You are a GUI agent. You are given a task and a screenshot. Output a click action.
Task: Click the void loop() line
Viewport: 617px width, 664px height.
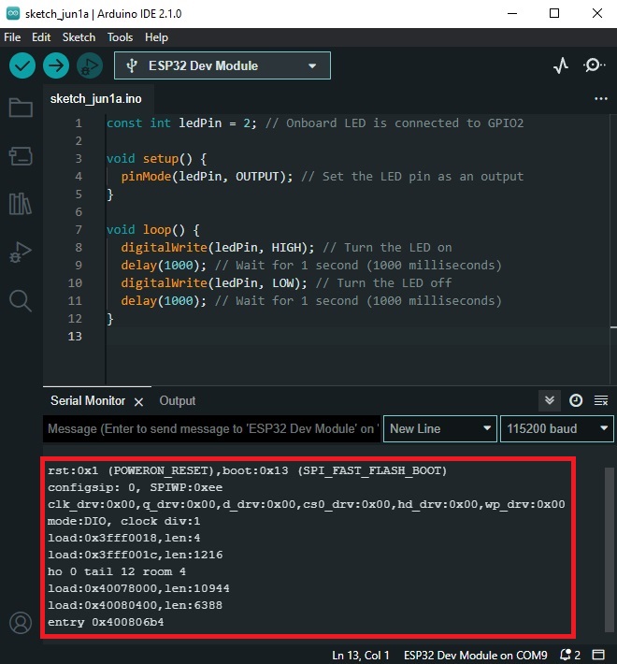click(152, 230)
